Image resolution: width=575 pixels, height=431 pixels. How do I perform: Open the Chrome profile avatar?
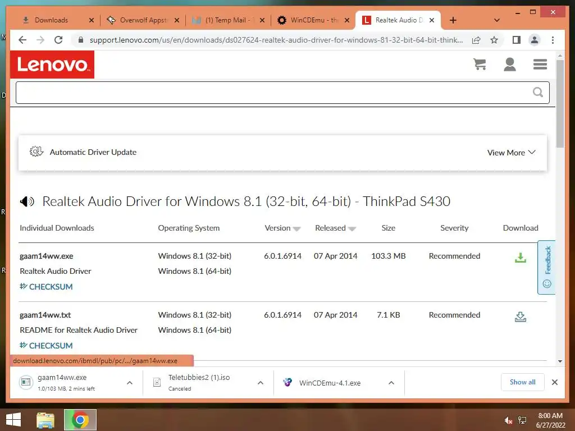tap(535, 40)
